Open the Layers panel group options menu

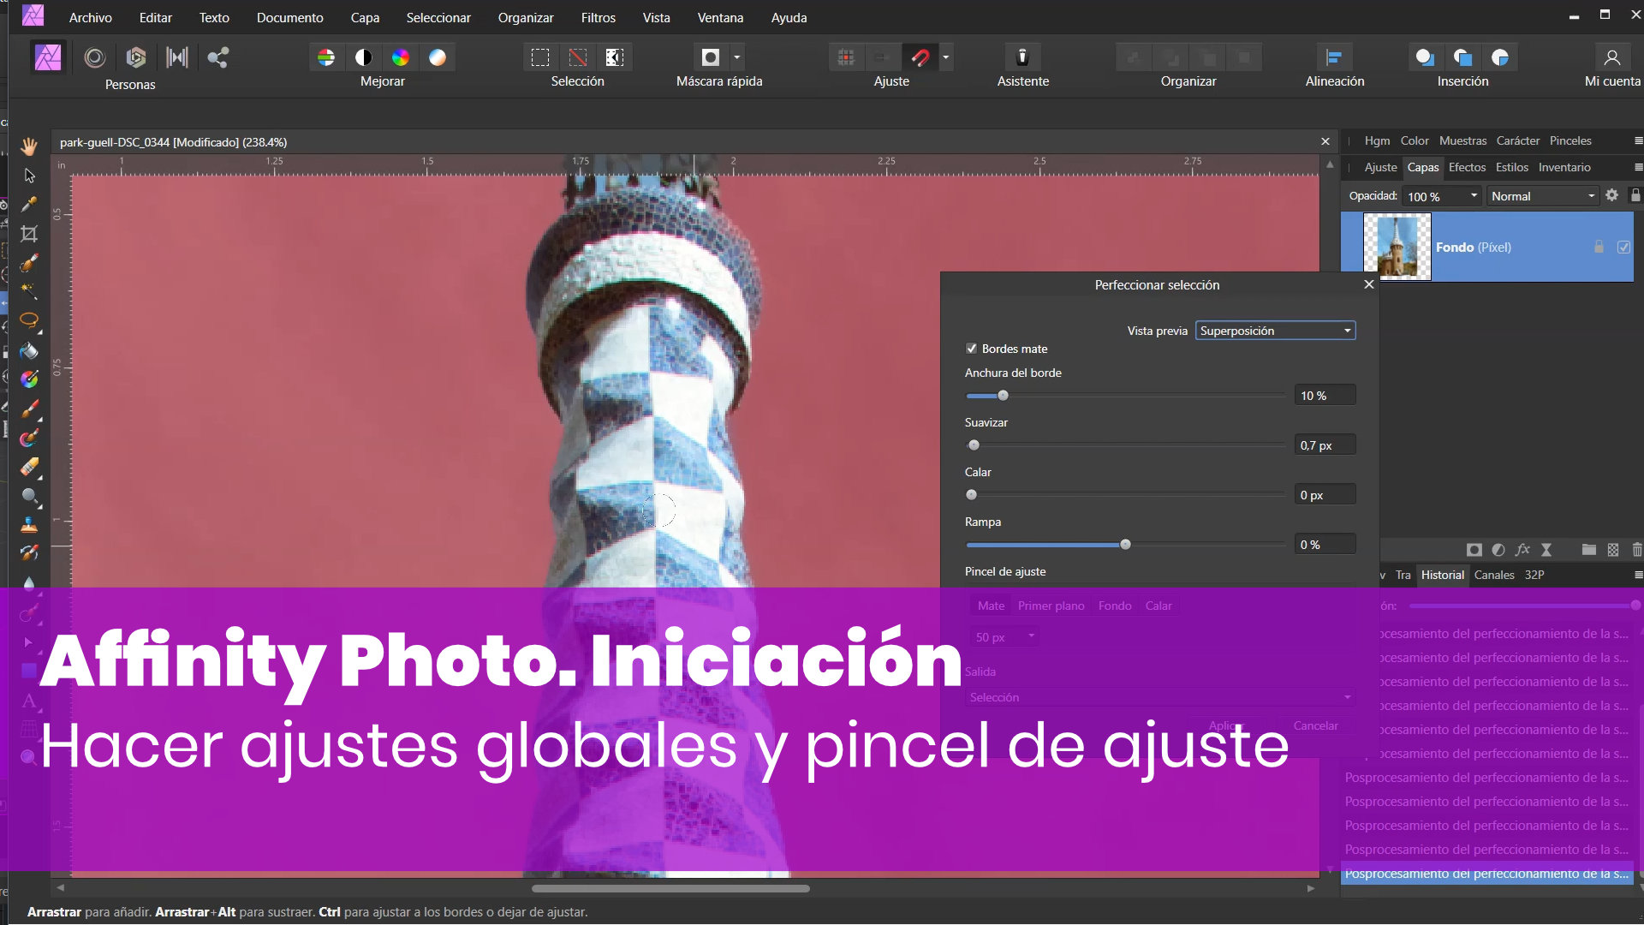coord(1638,167)
